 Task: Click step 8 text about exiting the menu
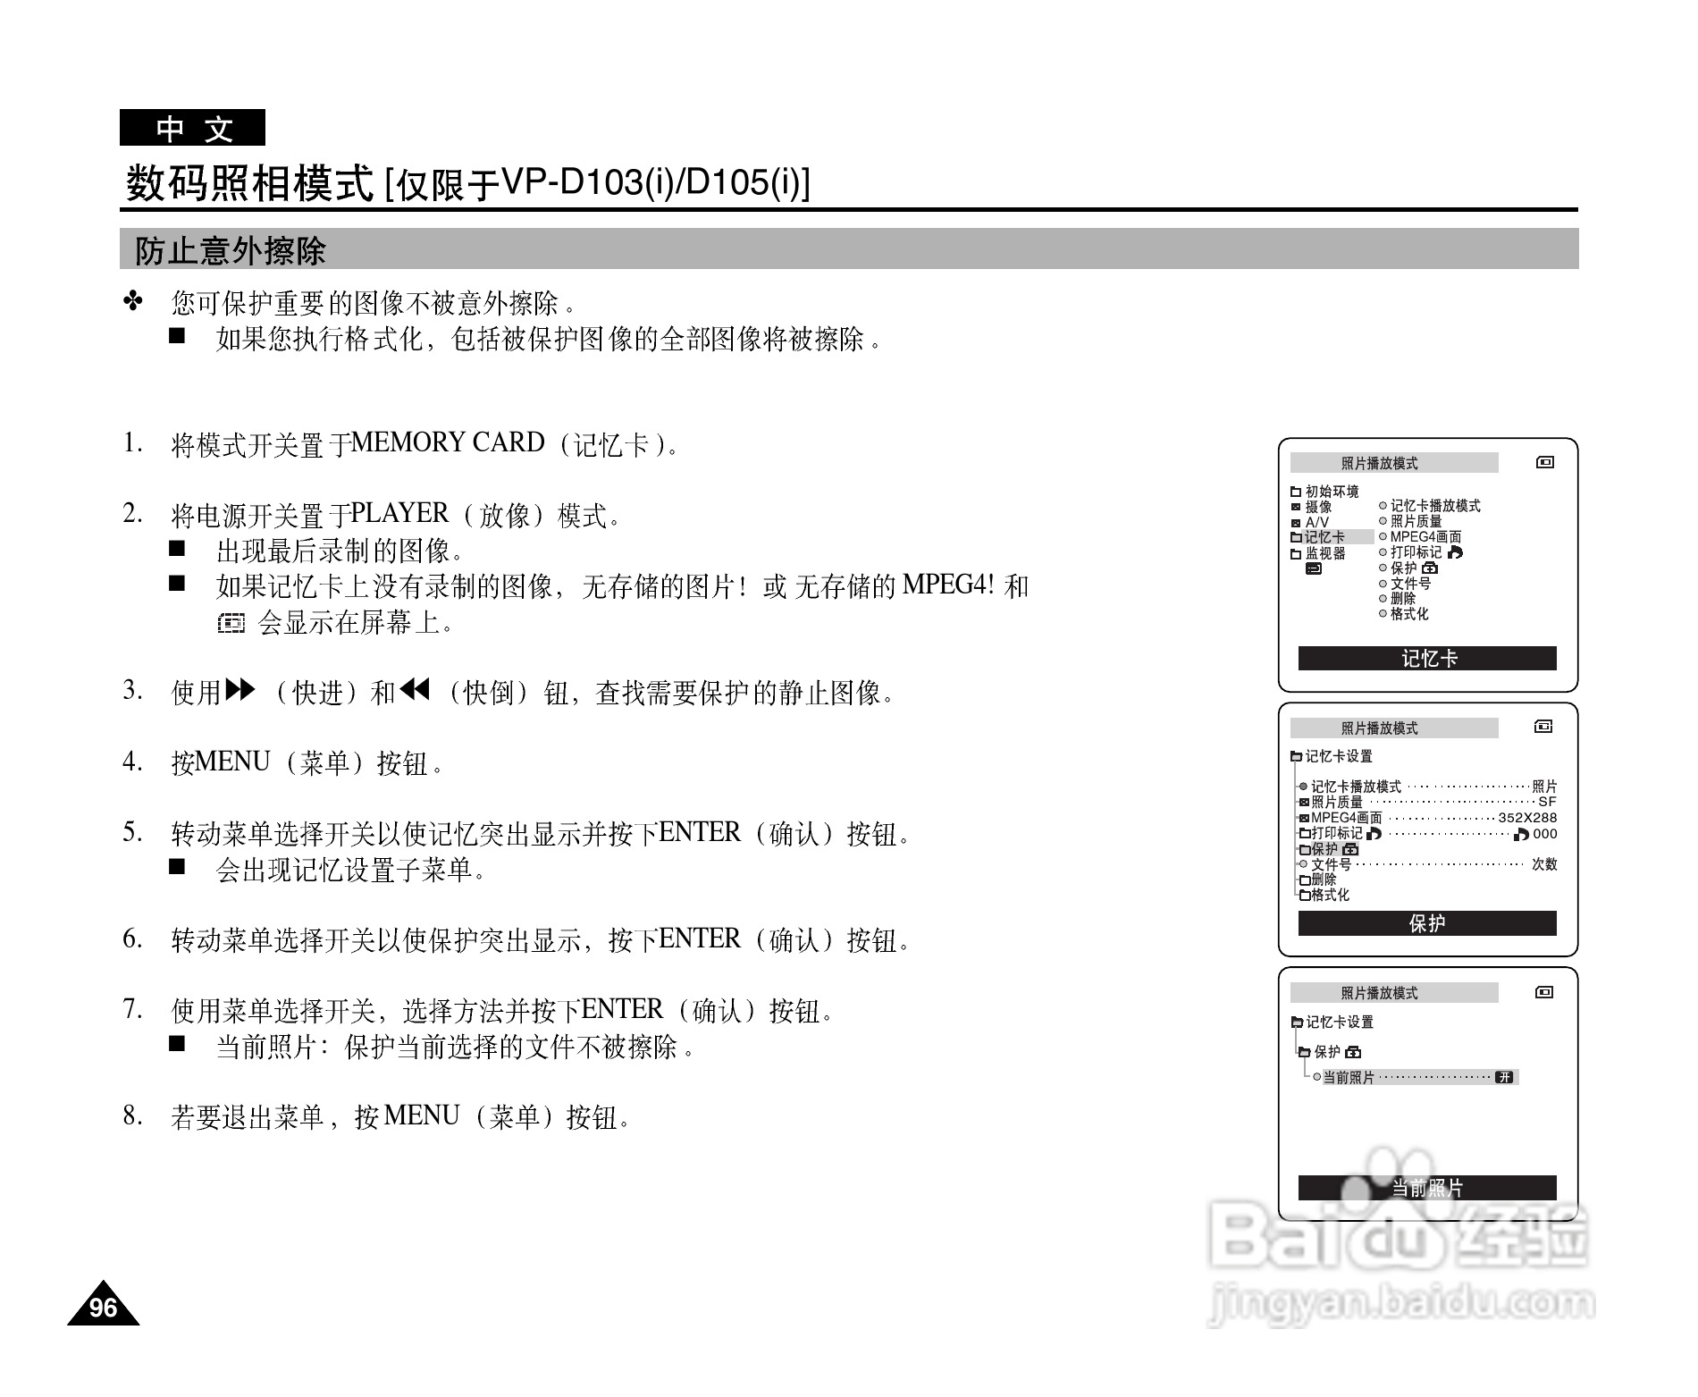(x=400, y=1116)
